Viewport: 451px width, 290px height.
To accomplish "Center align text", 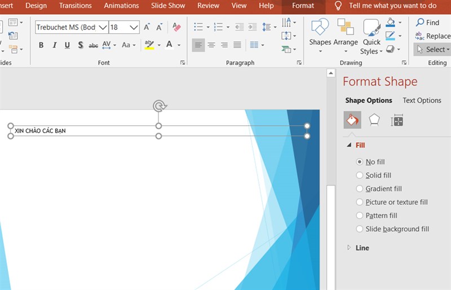I will pyautogui.click(x=211, y=45).
